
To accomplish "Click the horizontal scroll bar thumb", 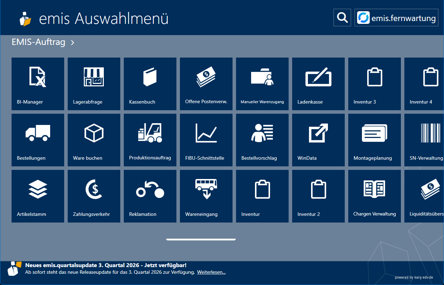I will click(201, 239).
